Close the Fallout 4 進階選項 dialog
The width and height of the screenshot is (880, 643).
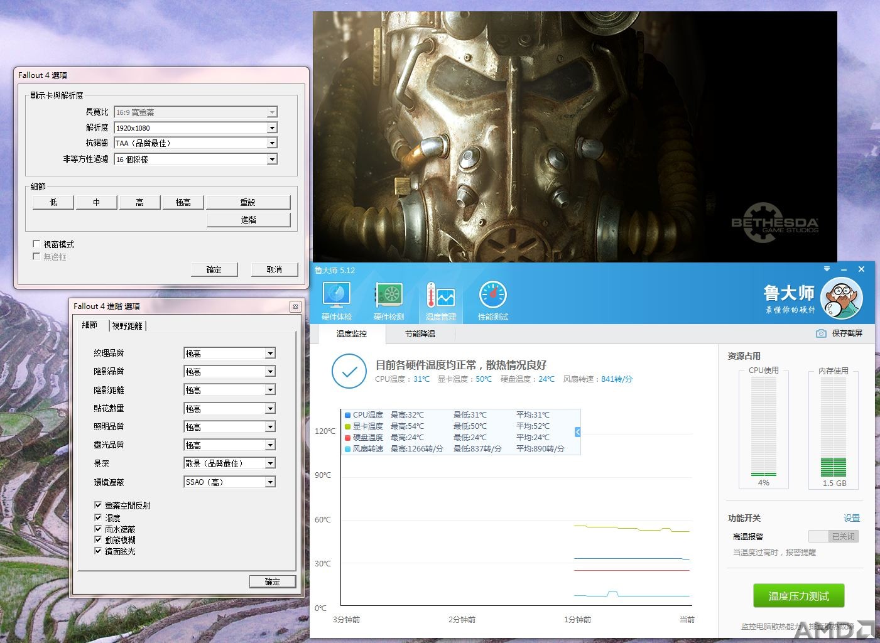(x=295, y=306)
